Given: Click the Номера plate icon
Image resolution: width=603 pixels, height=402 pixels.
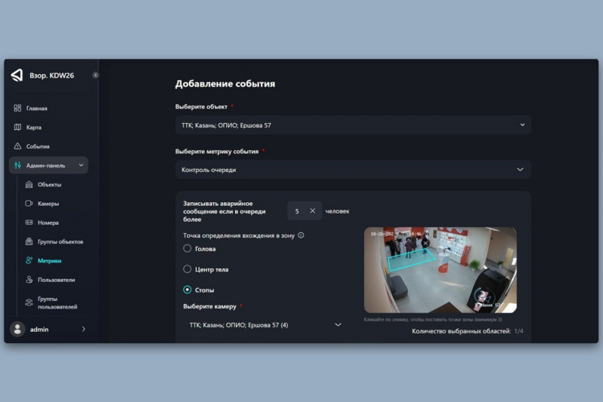Looking at the screenshot, I should [29, 222].
